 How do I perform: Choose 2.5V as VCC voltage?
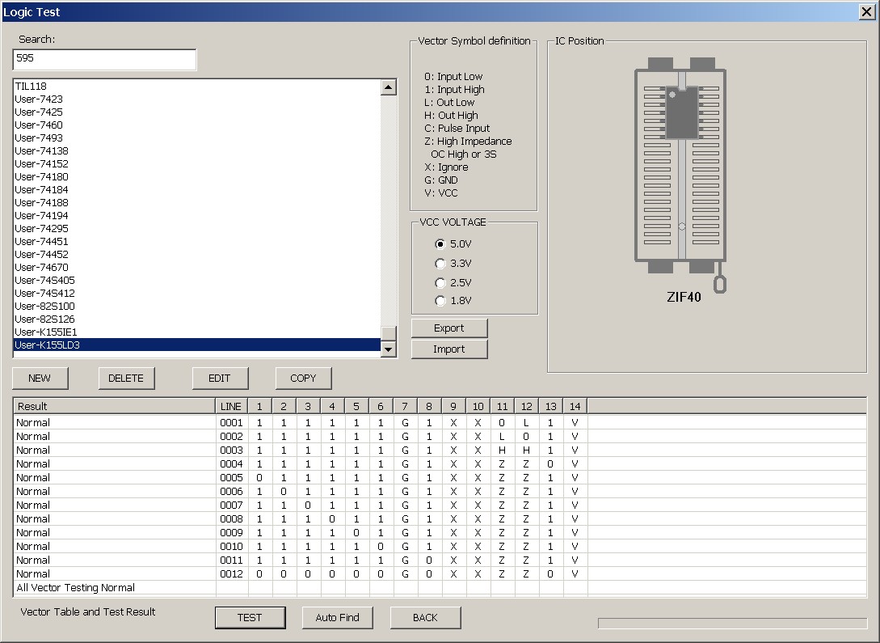[440, 282]
